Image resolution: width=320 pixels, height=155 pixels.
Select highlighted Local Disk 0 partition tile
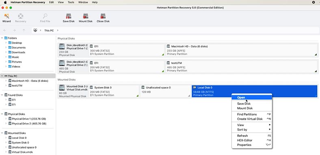click(x=255, y=91)
